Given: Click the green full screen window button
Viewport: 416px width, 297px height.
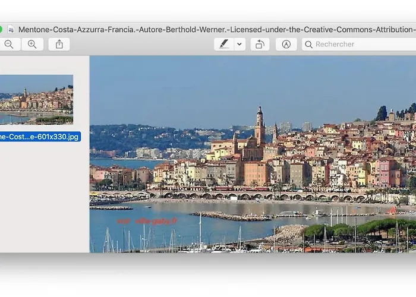Looking at the screenshot, I should [1, 29].
